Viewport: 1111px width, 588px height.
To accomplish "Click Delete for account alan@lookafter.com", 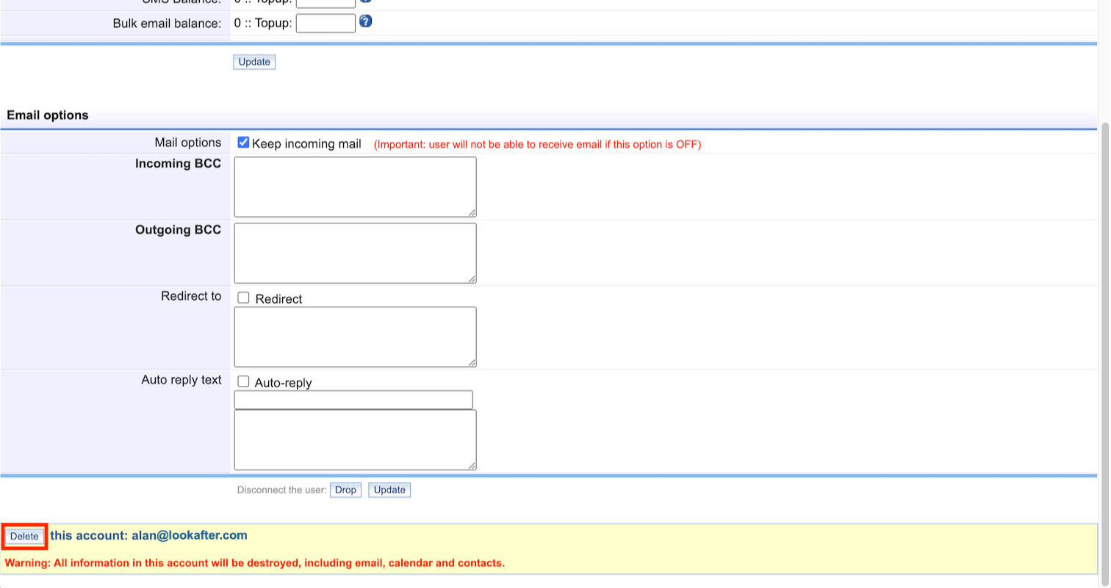I will click(x=24, y=537).
